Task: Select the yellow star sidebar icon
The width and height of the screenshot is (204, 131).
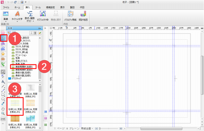Action: (3, 54)
